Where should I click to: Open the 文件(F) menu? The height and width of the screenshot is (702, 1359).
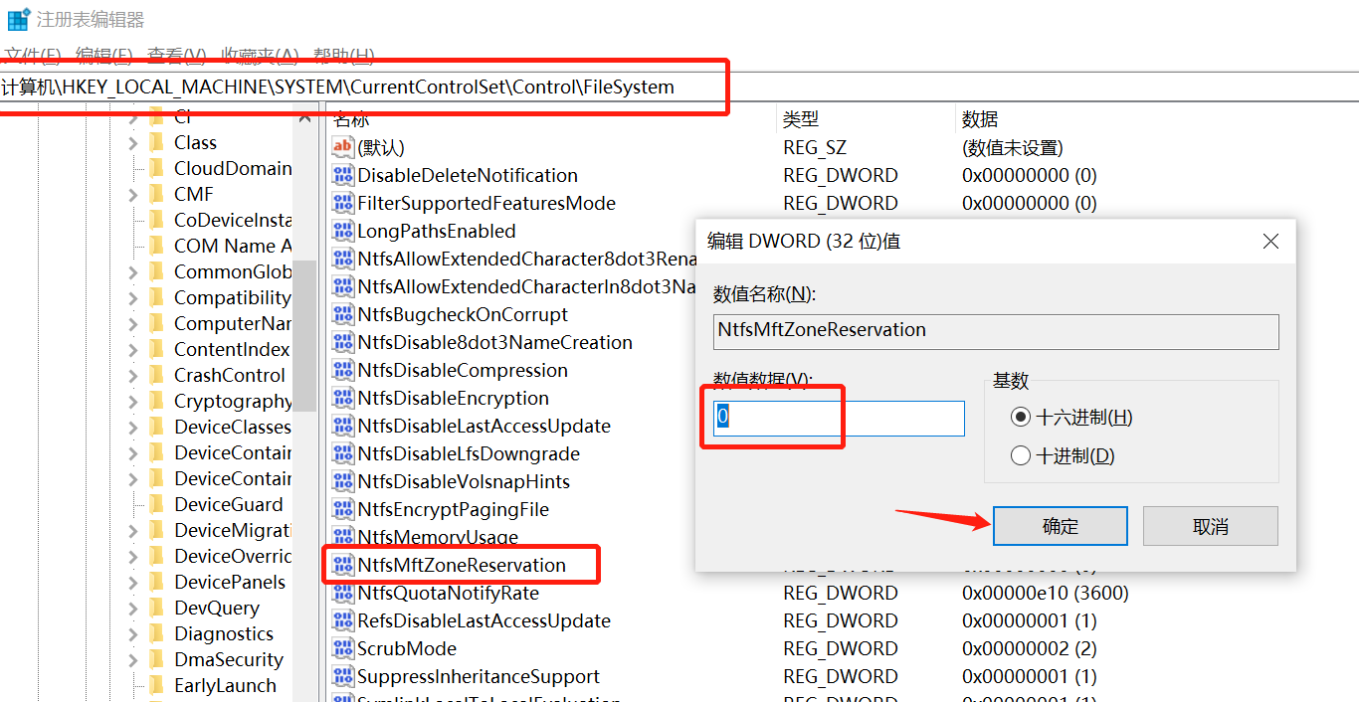[x=32, y=56]
